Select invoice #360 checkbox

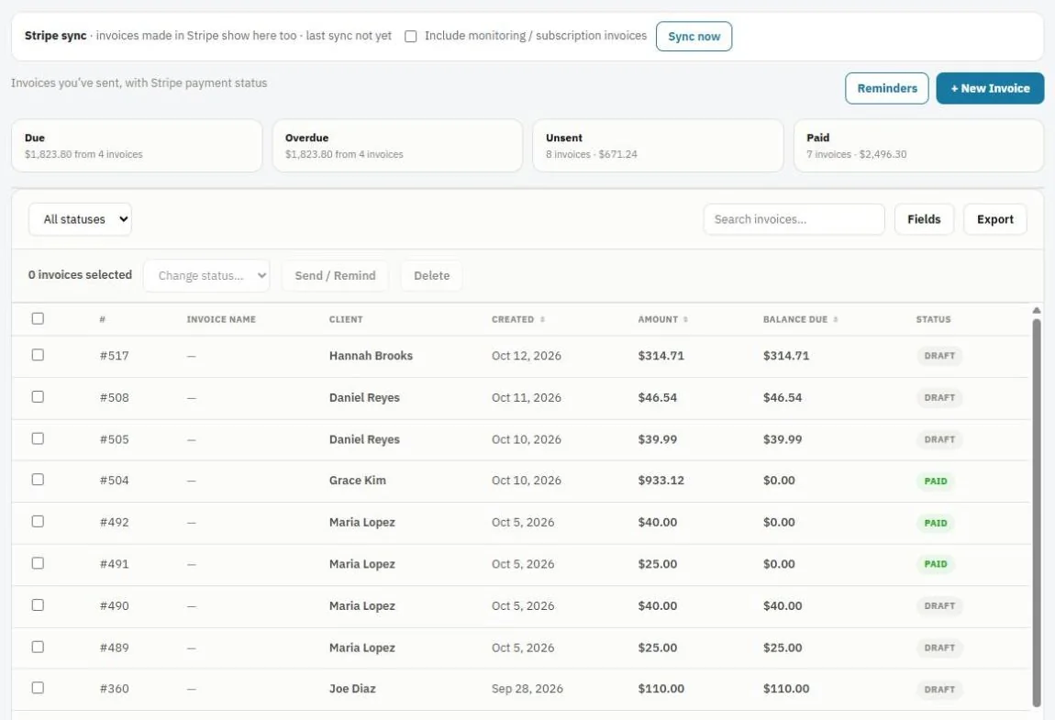(x=38, y=688)
